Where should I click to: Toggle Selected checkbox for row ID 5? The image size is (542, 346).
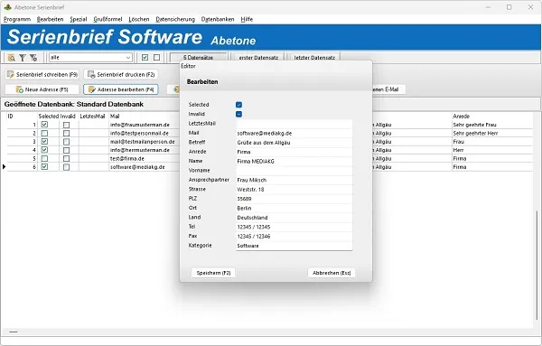tap(44, 158)
